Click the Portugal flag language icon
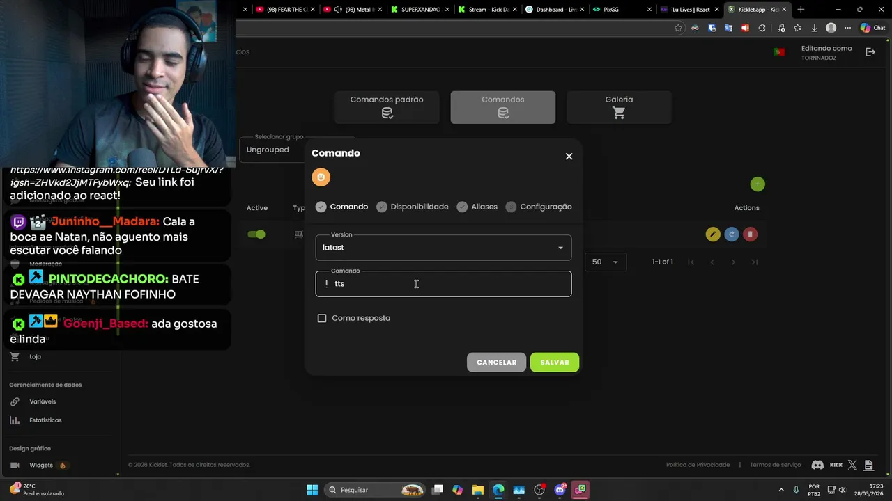 click(779, 52)
